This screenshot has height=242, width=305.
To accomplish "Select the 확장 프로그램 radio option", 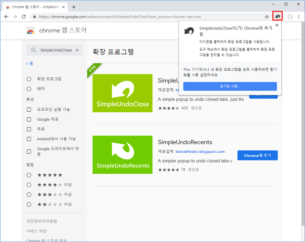I will point(29,79).
